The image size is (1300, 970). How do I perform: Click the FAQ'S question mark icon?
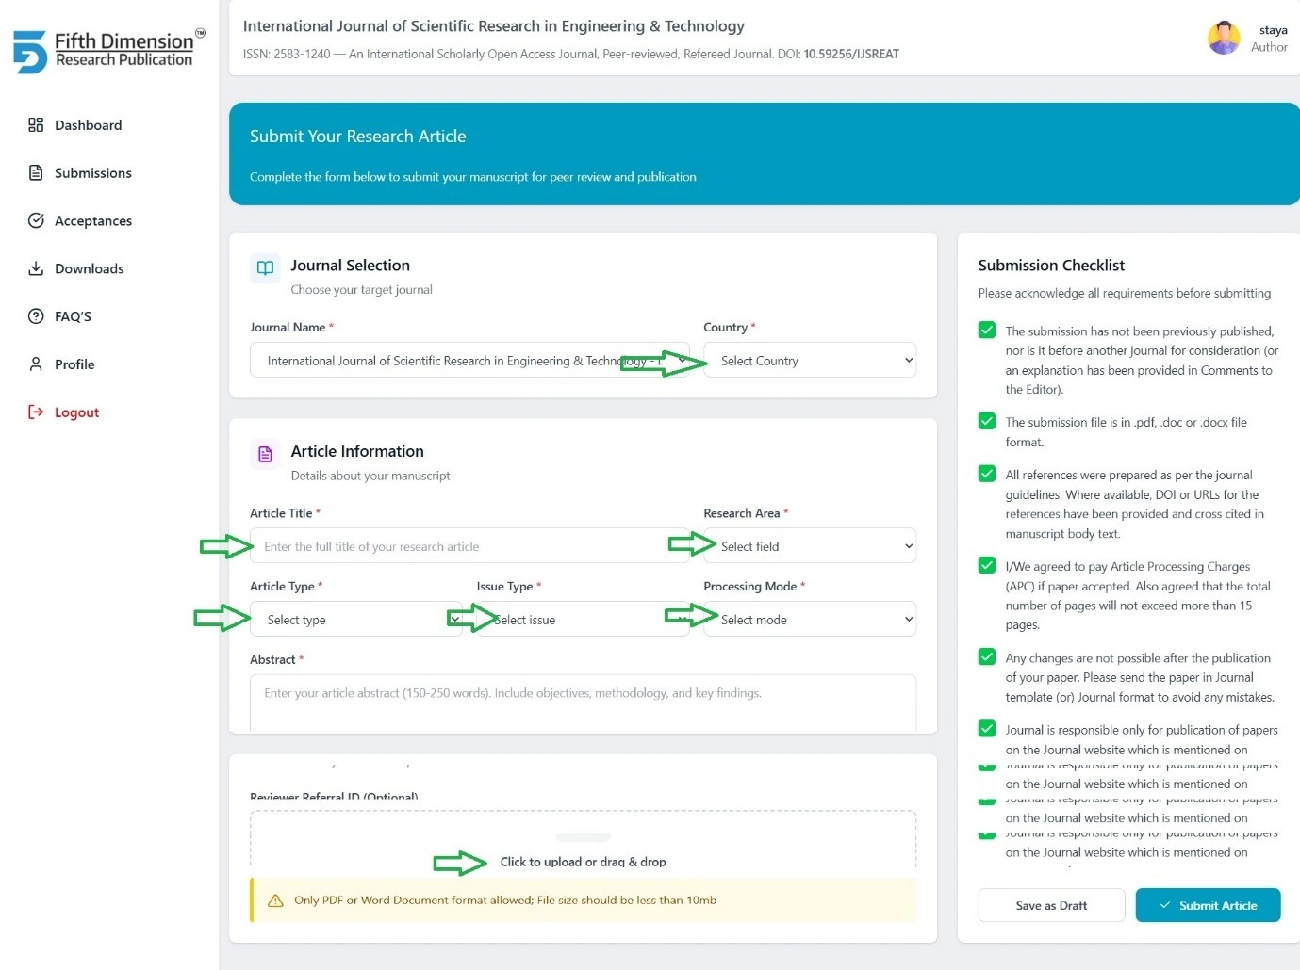[36, 316]
